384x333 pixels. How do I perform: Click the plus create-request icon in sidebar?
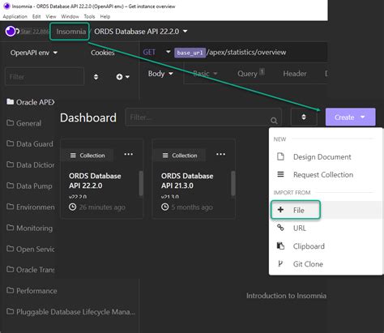pos(122,77)
